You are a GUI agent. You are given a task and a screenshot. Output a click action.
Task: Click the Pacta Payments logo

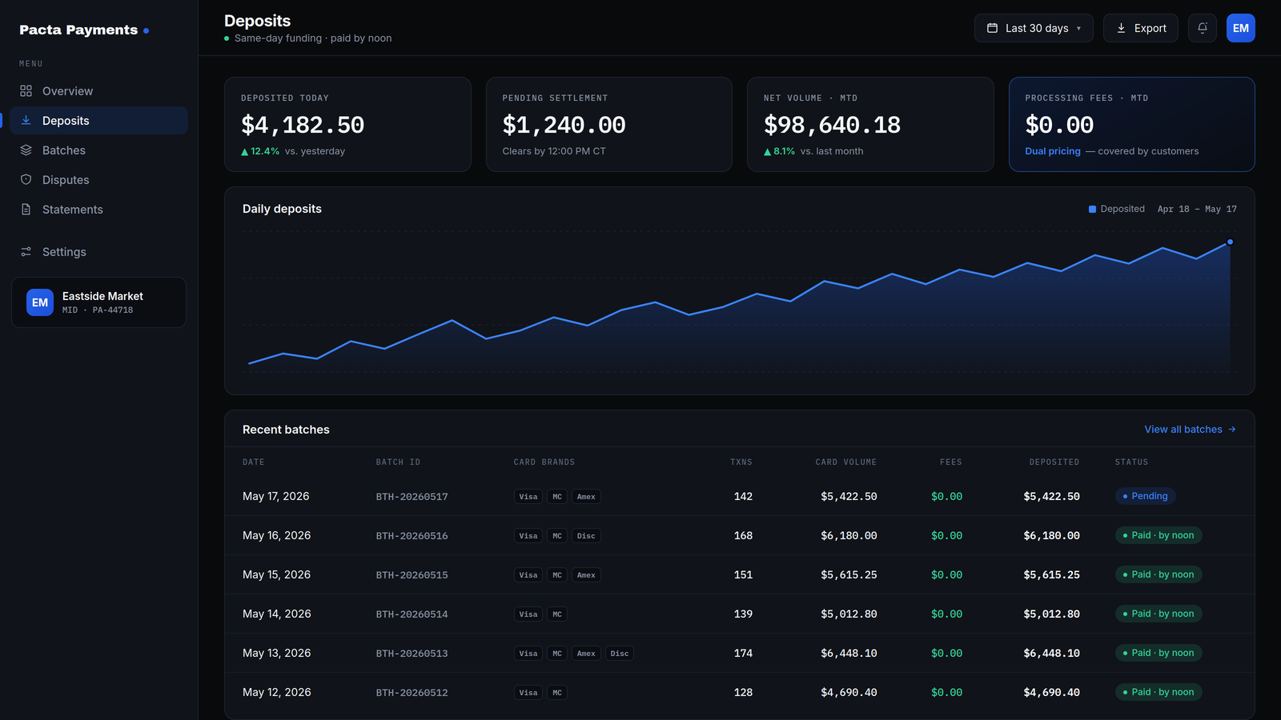point(84,30)
